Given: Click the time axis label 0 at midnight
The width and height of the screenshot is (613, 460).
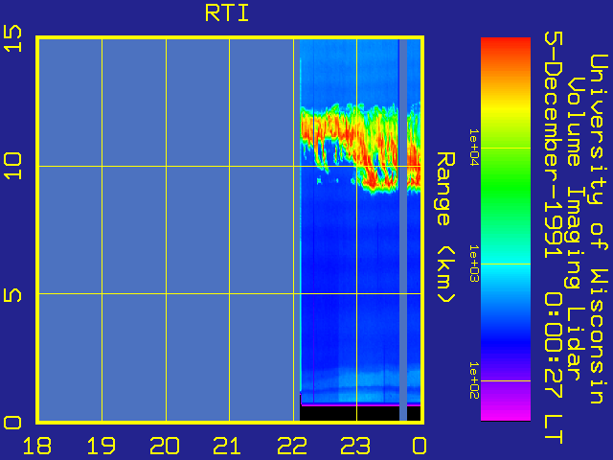Looking at the screenshot, I should coord(420,446).
